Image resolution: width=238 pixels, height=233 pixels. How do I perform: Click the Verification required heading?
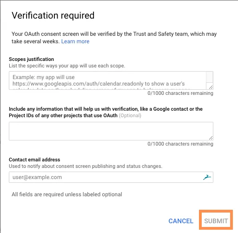53,15
